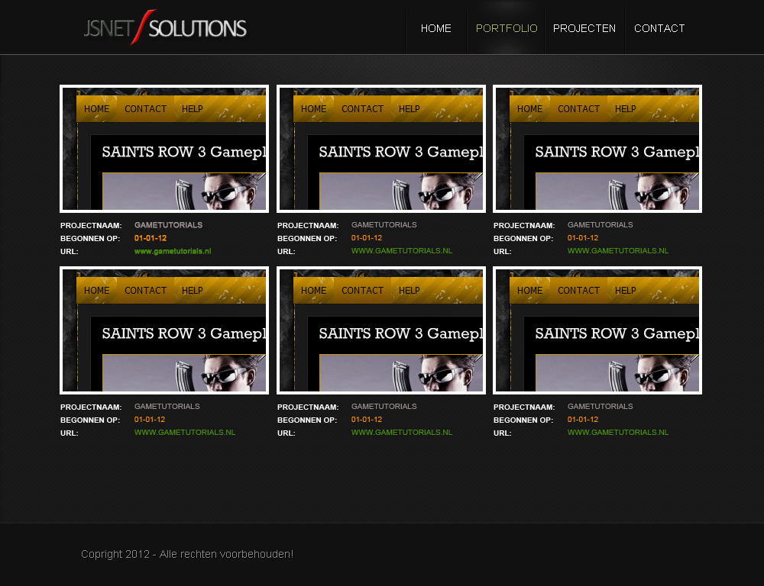Viewport: 764px width, 586px height.
Task: Click the 01-01-12 date of top middle project
Action: [x=367, y=238]
